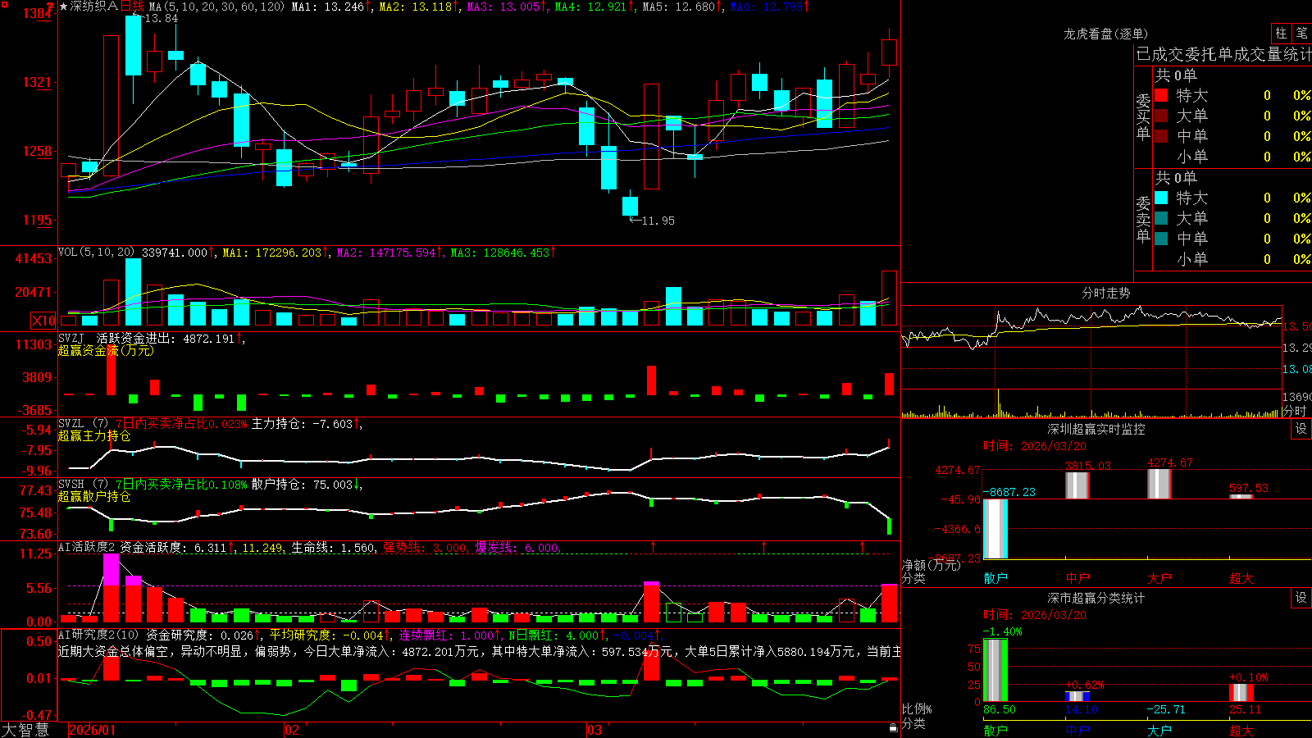Click the 近期大资金总体偏空 analysis text line
The width and height of the screenshot is (1312, 738).
(480, 651)
